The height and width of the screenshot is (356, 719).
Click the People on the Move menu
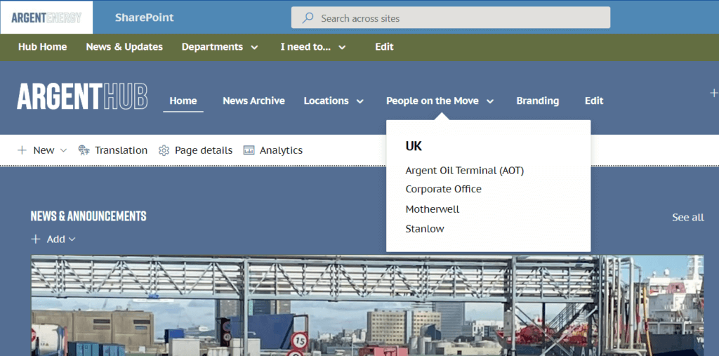click(x=433, y=100)
